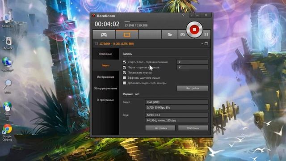Minimize the Bandicam window
Image resolution: width=286 pixels, height=161 pixels.
coord(198,16)
